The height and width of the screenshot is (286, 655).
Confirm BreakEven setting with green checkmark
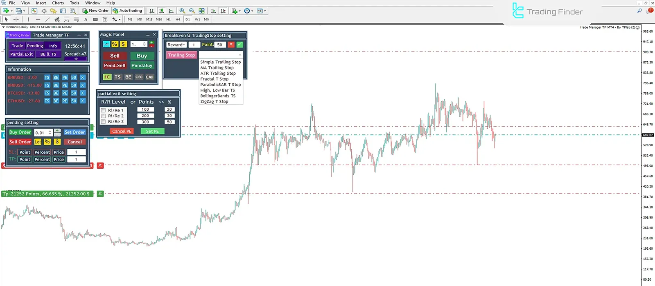click(240, 45)
